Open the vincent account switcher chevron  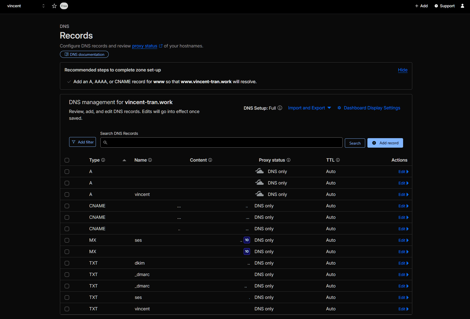(x=43, y=6)
